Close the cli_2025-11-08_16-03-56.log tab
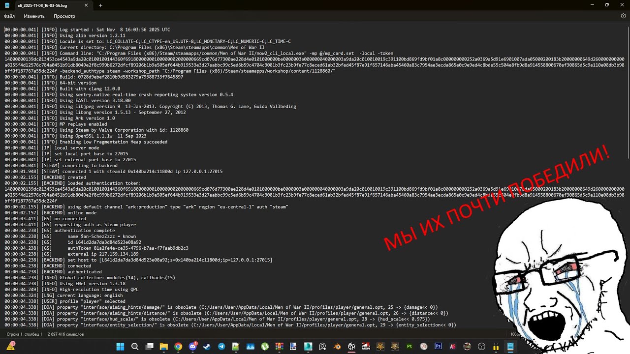The height and width of the screenshot is (354, 630). (x=86, y=5)
